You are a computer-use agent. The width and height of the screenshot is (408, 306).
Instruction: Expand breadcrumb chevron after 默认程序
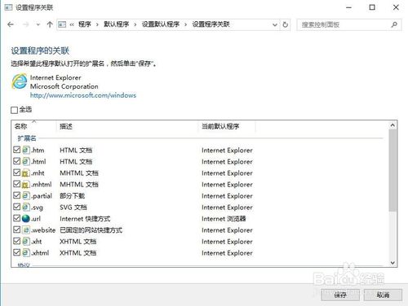point(135,24)
